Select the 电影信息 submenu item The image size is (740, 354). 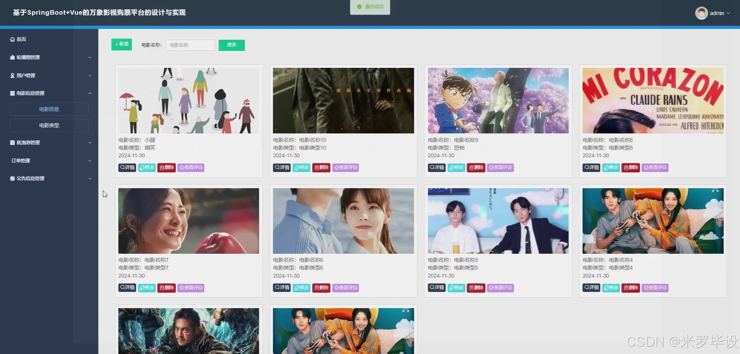pos(49,109)
